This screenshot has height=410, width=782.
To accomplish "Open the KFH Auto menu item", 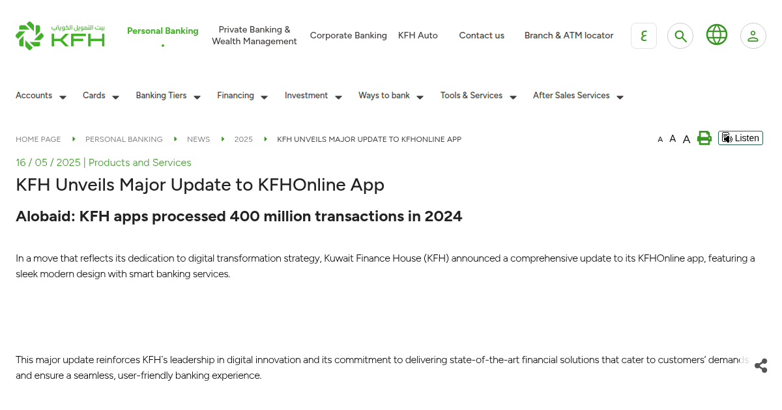I will click(x=418, y=35).
